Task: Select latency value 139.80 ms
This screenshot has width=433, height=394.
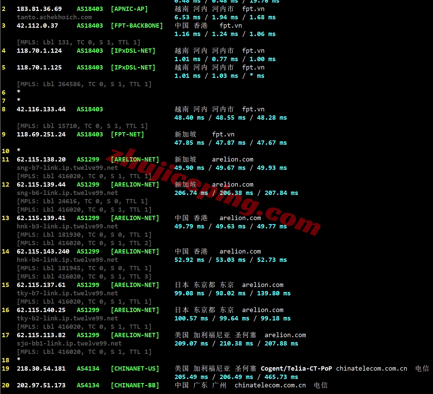Action: (274, 293)
